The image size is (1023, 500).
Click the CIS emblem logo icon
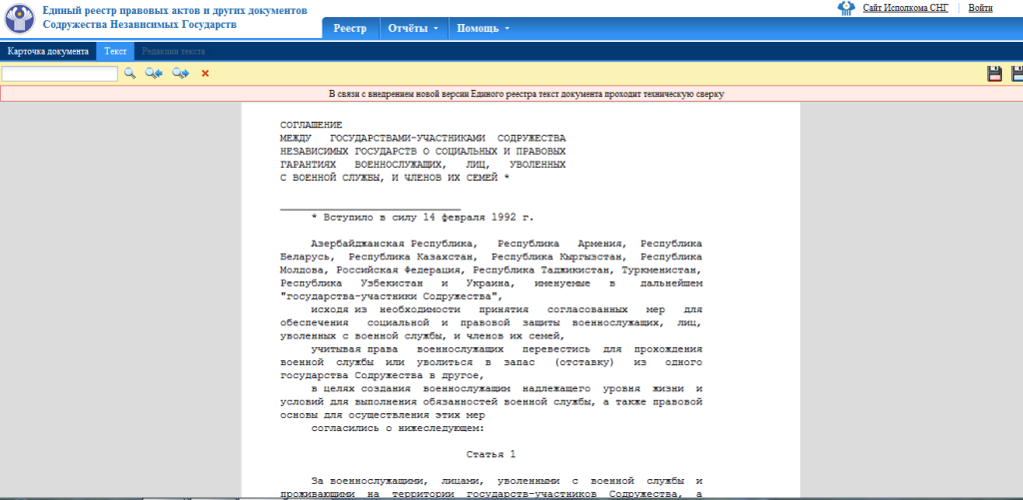[x=21, y=17]
